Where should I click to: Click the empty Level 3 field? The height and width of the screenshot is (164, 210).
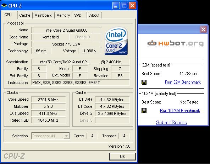112,120
